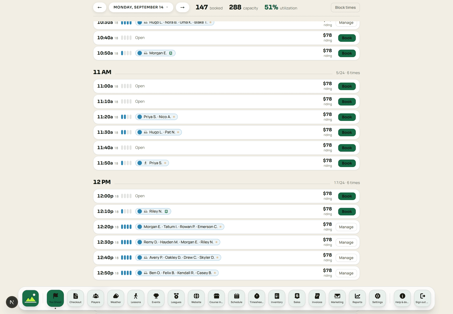The image size is (453, 314).
Task: Manage the 12:20p tee time
Action: (x=346, y=227)
